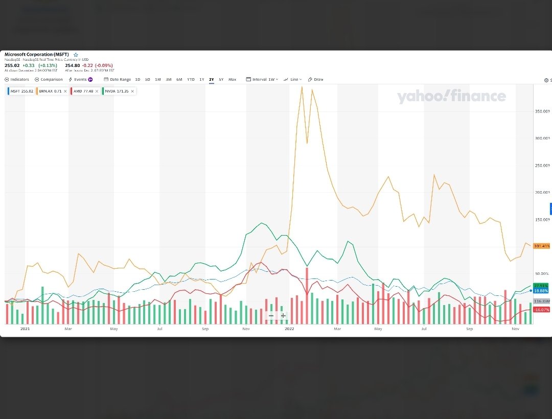The height and width of the screenshot is (419, 552).
Task: Click the 2021 x-axis label
Action: [x=25, y=329]
